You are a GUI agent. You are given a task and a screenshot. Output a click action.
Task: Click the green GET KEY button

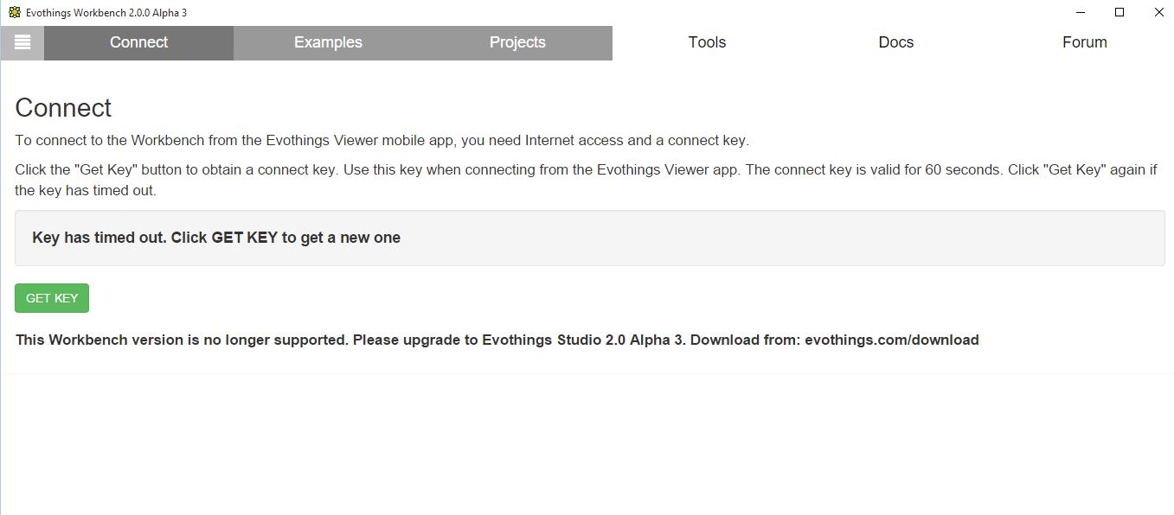[x=52, y=298]
